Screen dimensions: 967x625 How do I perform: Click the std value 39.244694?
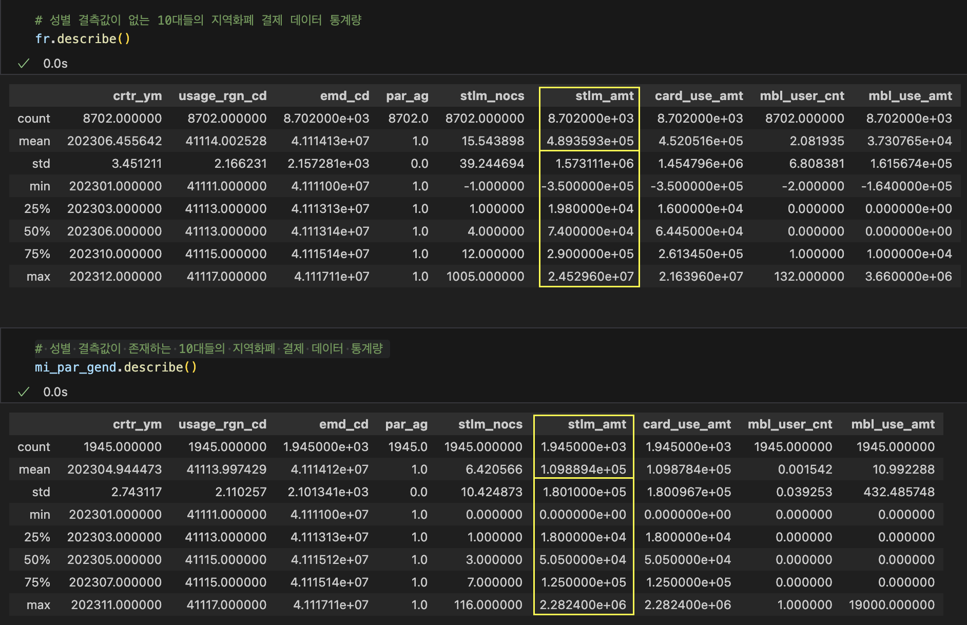(492, 164)
